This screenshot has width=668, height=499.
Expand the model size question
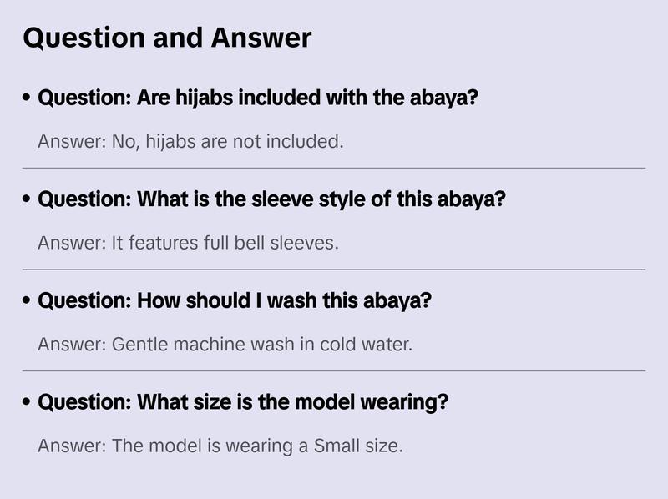coord(244,402)
